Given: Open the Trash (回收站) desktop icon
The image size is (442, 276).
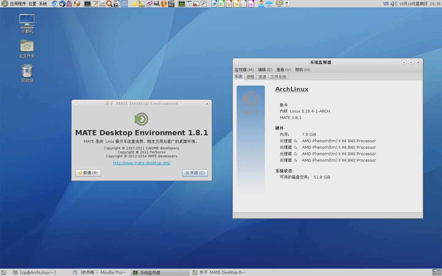Looking at the screenshot, I should pyautogui.click(x=27, y=73).
